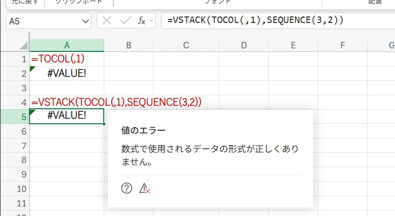Select row 7 header
Viewport: 395px width, 216px height.
(x=15, y=146)
